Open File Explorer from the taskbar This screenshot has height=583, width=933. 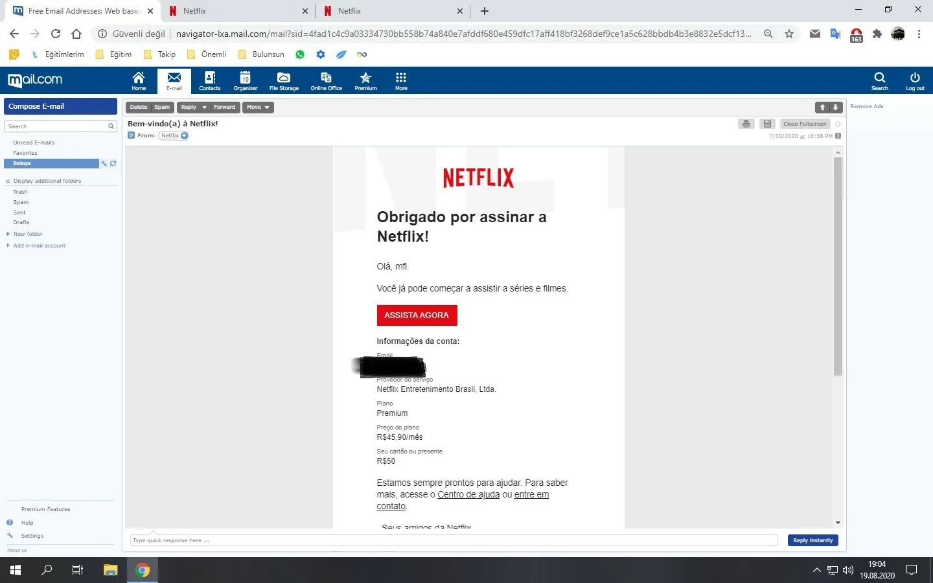point(110,570)
